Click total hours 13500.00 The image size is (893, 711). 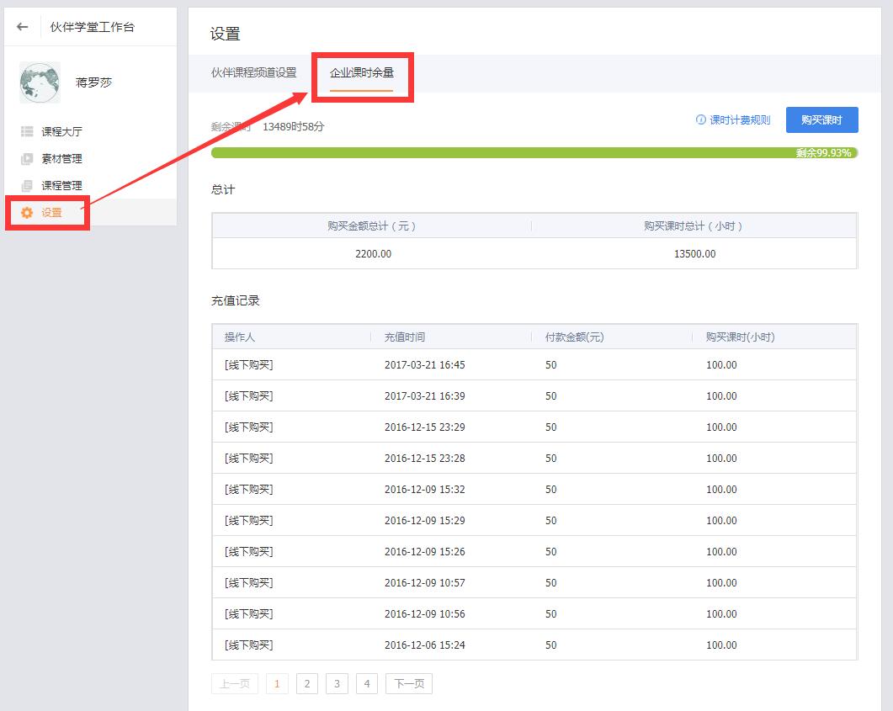695,254
